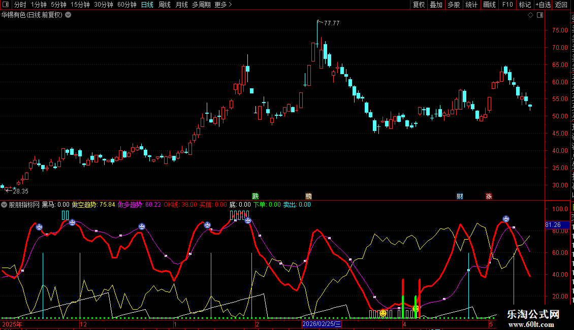Screen dimensions: 574x330
Task: Click the green 跌 event marker
Action: point(256,196)
